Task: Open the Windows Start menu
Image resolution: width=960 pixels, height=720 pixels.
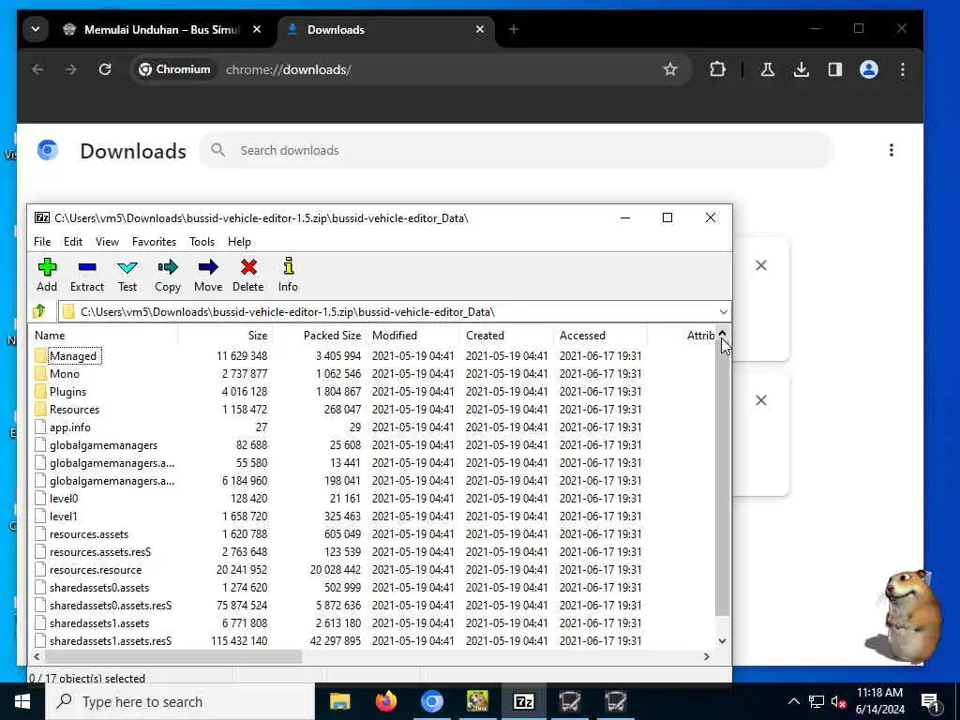Action: tap(22, 701)
